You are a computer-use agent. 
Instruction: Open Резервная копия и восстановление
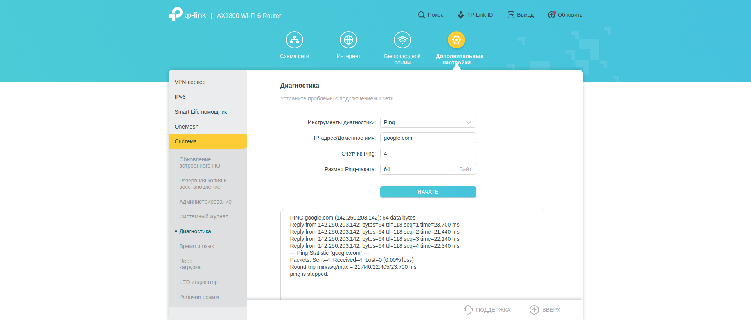coord(203,184)
